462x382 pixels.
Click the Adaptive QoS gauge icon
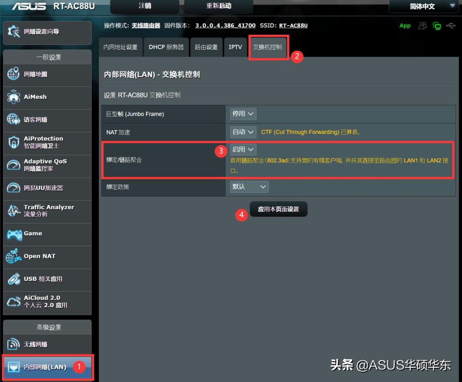coord(14,165)
